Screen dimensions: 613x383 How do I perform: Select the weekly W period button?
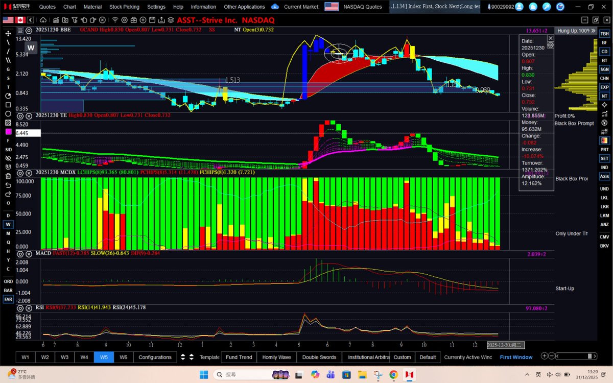pos(8,225)
